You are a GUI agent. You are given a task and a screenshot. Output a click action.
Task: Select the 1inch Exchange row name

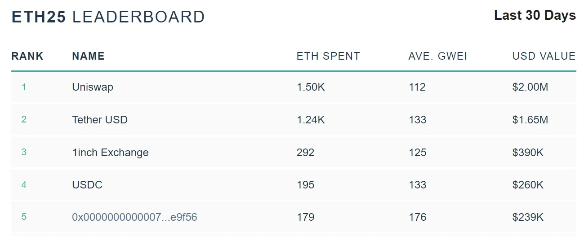tap(110, 153)
